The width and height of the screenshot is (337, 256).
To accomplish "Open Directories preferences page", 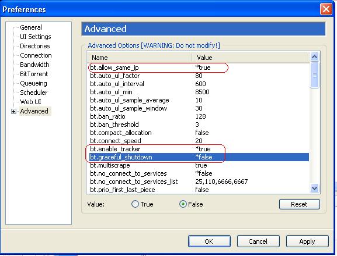I will (35, 46).
